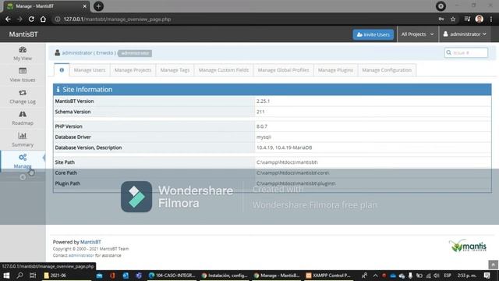Screen dimensions: 499x281
Task: Open the browser three-dot menu
Action: point(491,19)
